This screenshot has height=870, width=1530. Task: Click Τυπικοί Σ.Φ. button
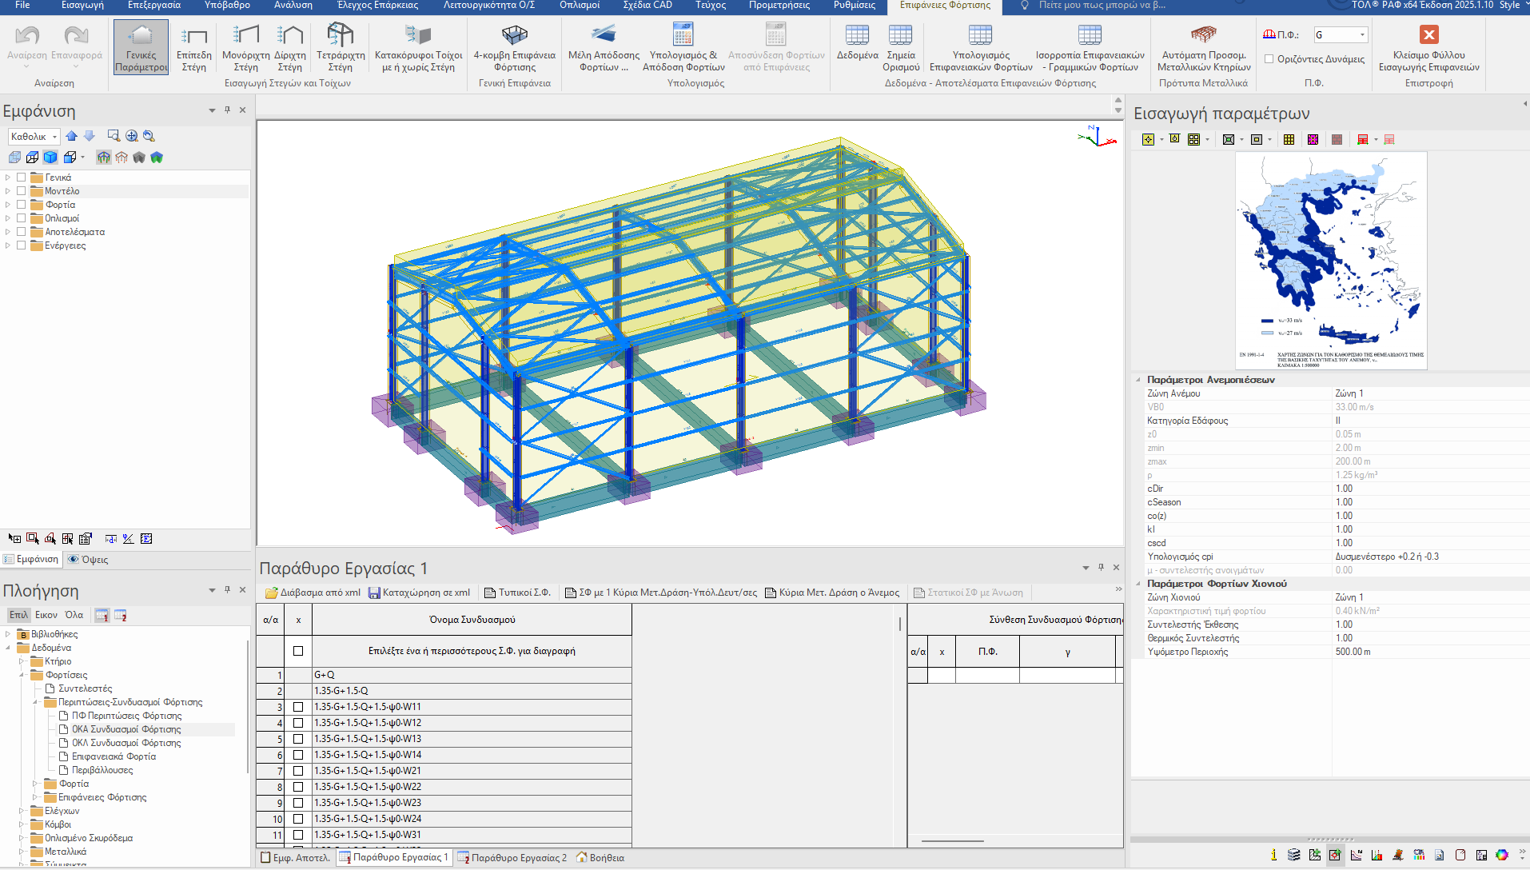[517, 593]
